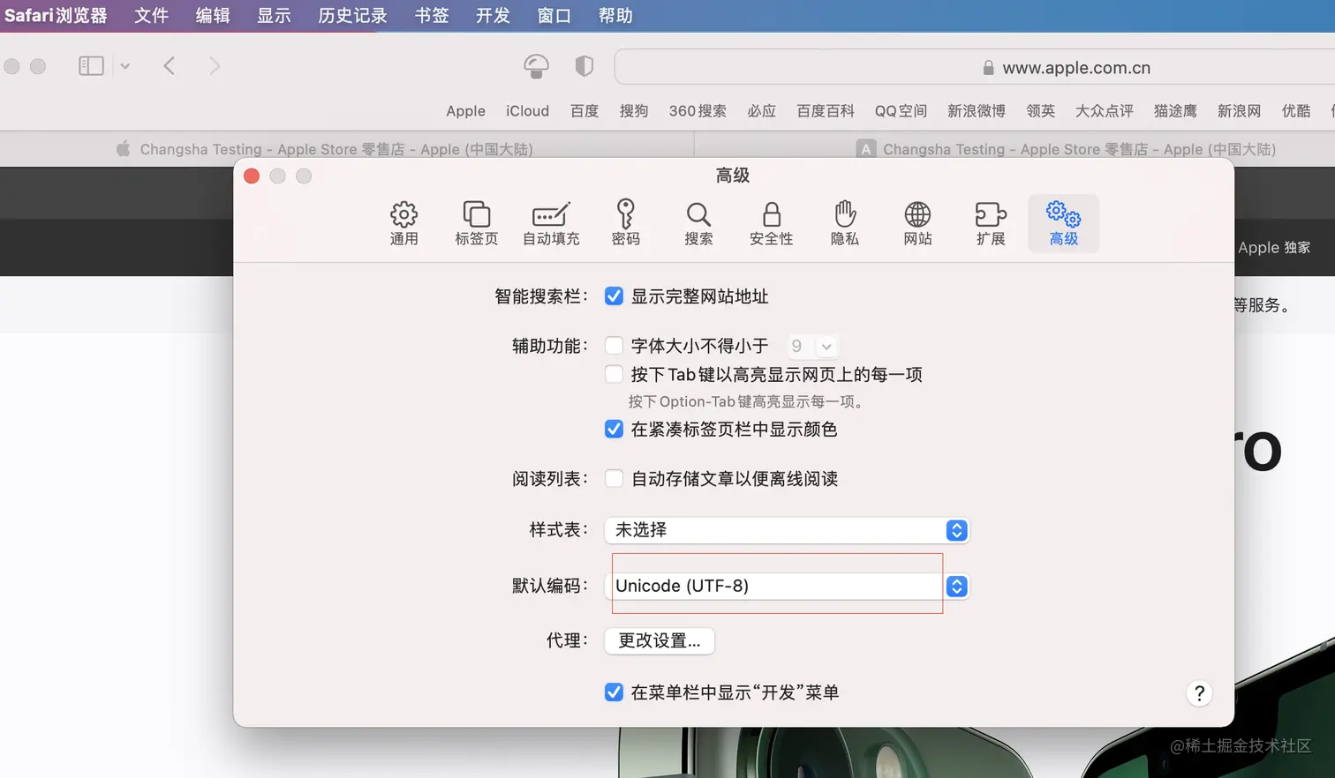
Task: Open the 猫途鹰 favorites bookmark
Action: click(x=1175, y=111)
